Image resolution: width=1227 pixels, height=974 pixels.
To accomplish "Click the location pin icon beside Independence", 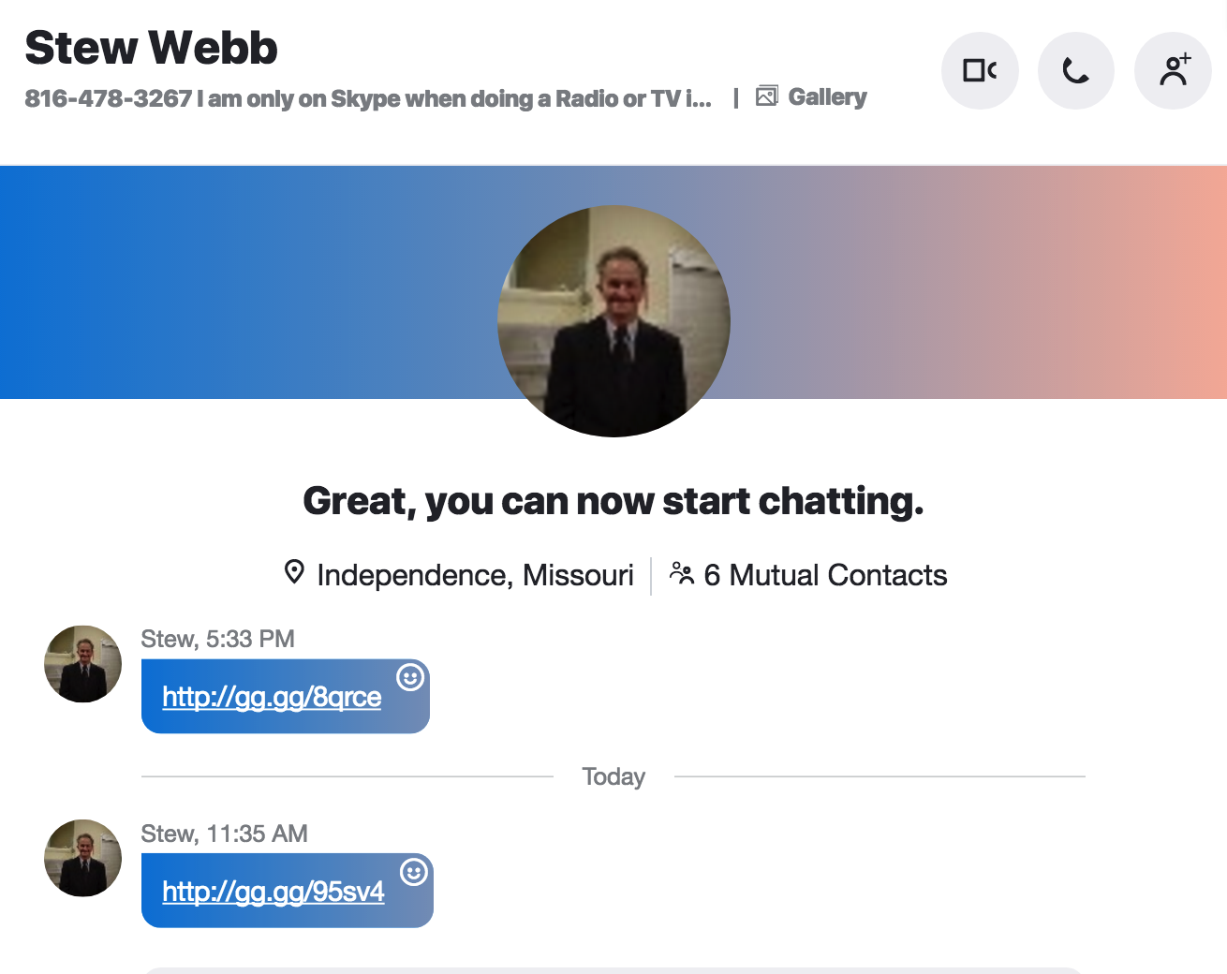I will (x=294, y=572).
